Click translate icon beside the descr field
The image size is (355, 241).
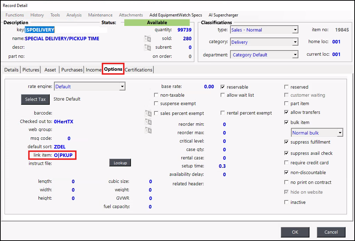point(147,47)
